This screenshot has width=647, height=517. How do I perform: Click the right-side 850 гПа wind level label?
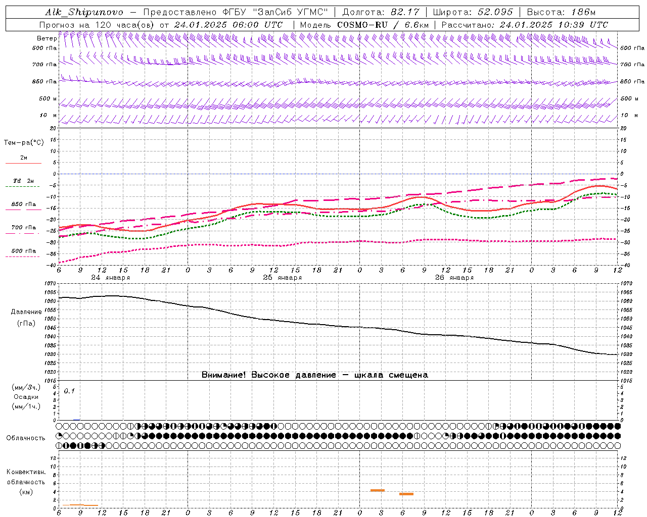point(632,81)
